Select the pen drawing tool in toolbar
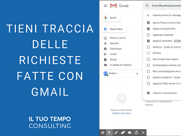The image size is (181, 136). click(x=116, y=133)
